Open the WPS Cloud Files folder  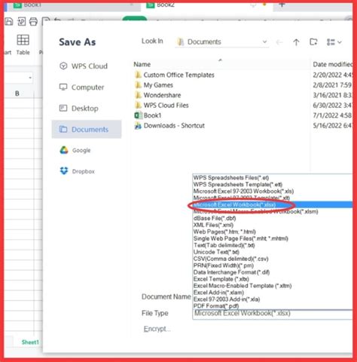click(162, 106)
